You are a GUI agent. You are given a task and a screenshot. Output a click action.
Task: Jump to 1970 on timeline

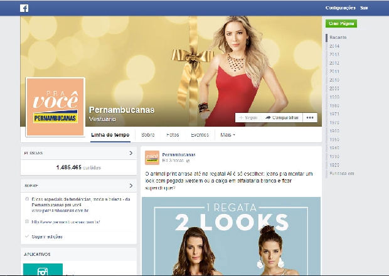pyautogui.click(x=334, y=122)
